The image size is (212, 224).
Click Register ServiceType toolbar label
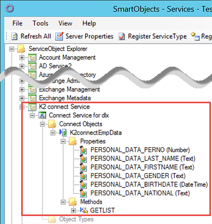pyautogui.click(x=157, y=37)
